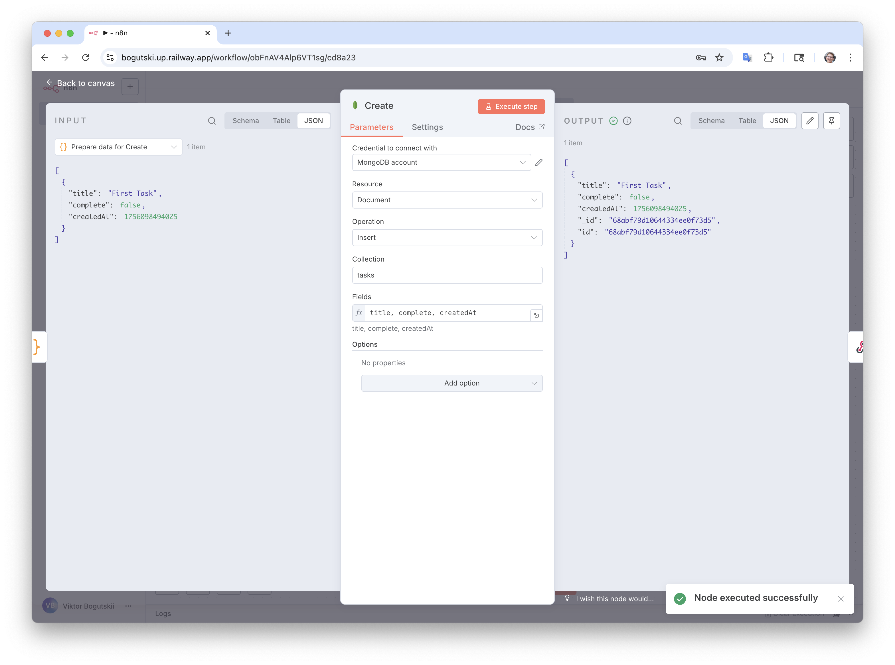The height and width of the screenshot is (665, 895).
Task: Click the search icon in OUTPUT panel
Action: 678,121
